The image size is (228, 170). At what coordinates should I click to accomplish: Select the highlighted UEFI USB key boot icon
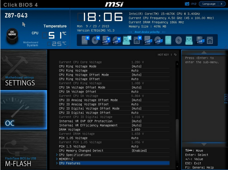pos(127,40)
